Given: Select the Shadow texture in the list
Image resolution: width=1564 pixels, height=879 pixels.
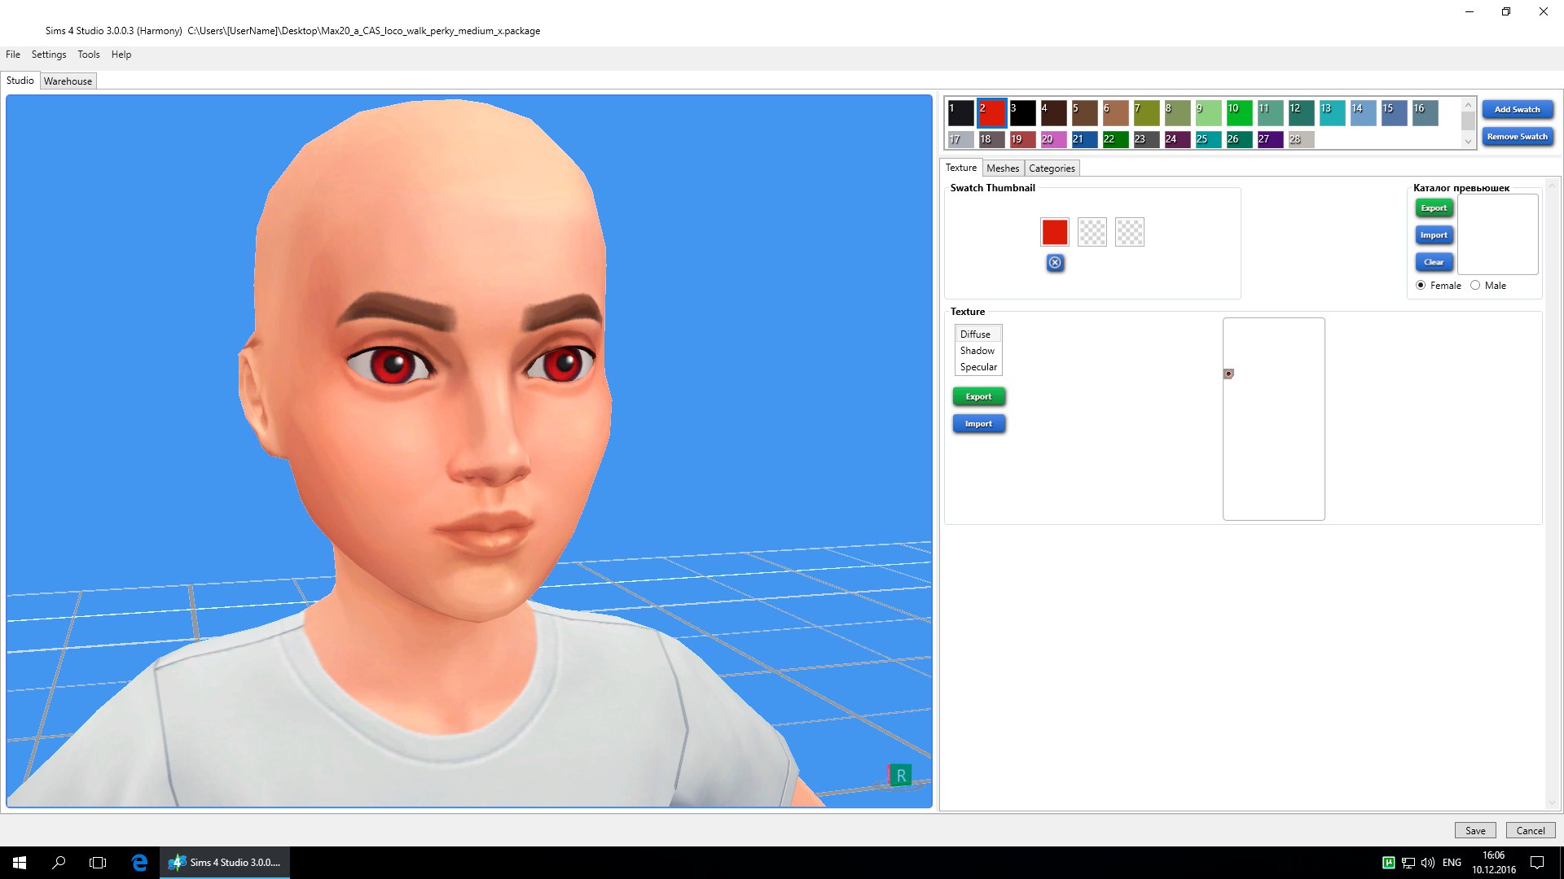Looking at the screenshot, I should 977,351.
